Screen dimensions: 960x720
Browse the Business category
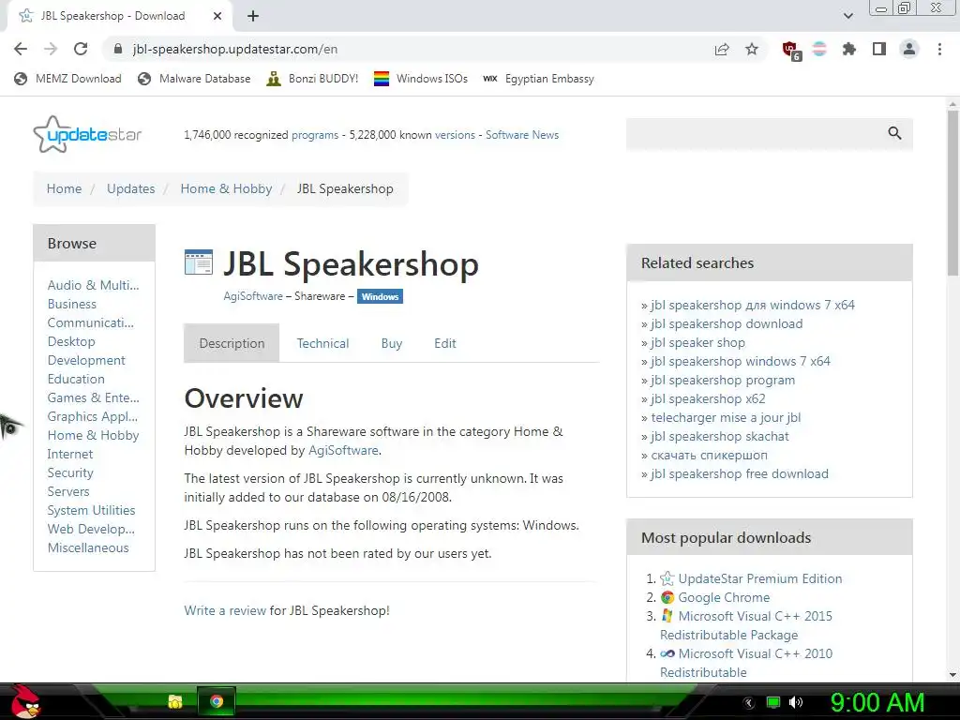coord(72,305)
